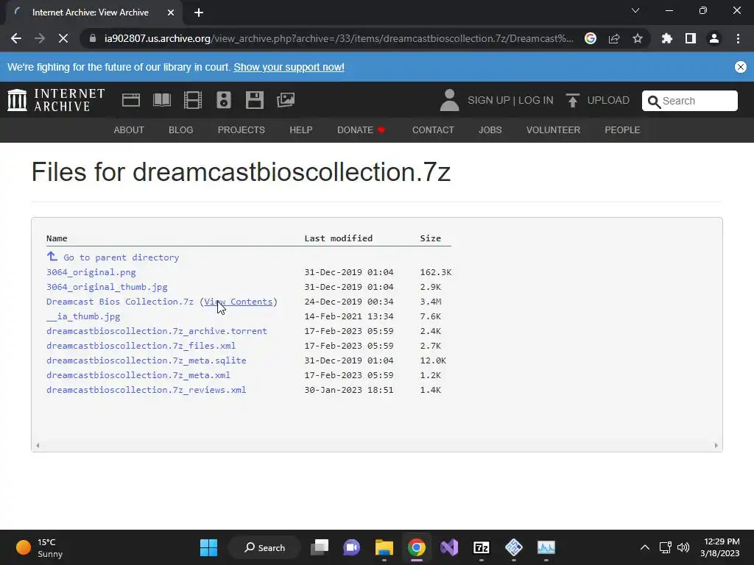This screenshot has height=565, width=754.
Task: Bookmark this page with the star icon
Action: point(638,38)
